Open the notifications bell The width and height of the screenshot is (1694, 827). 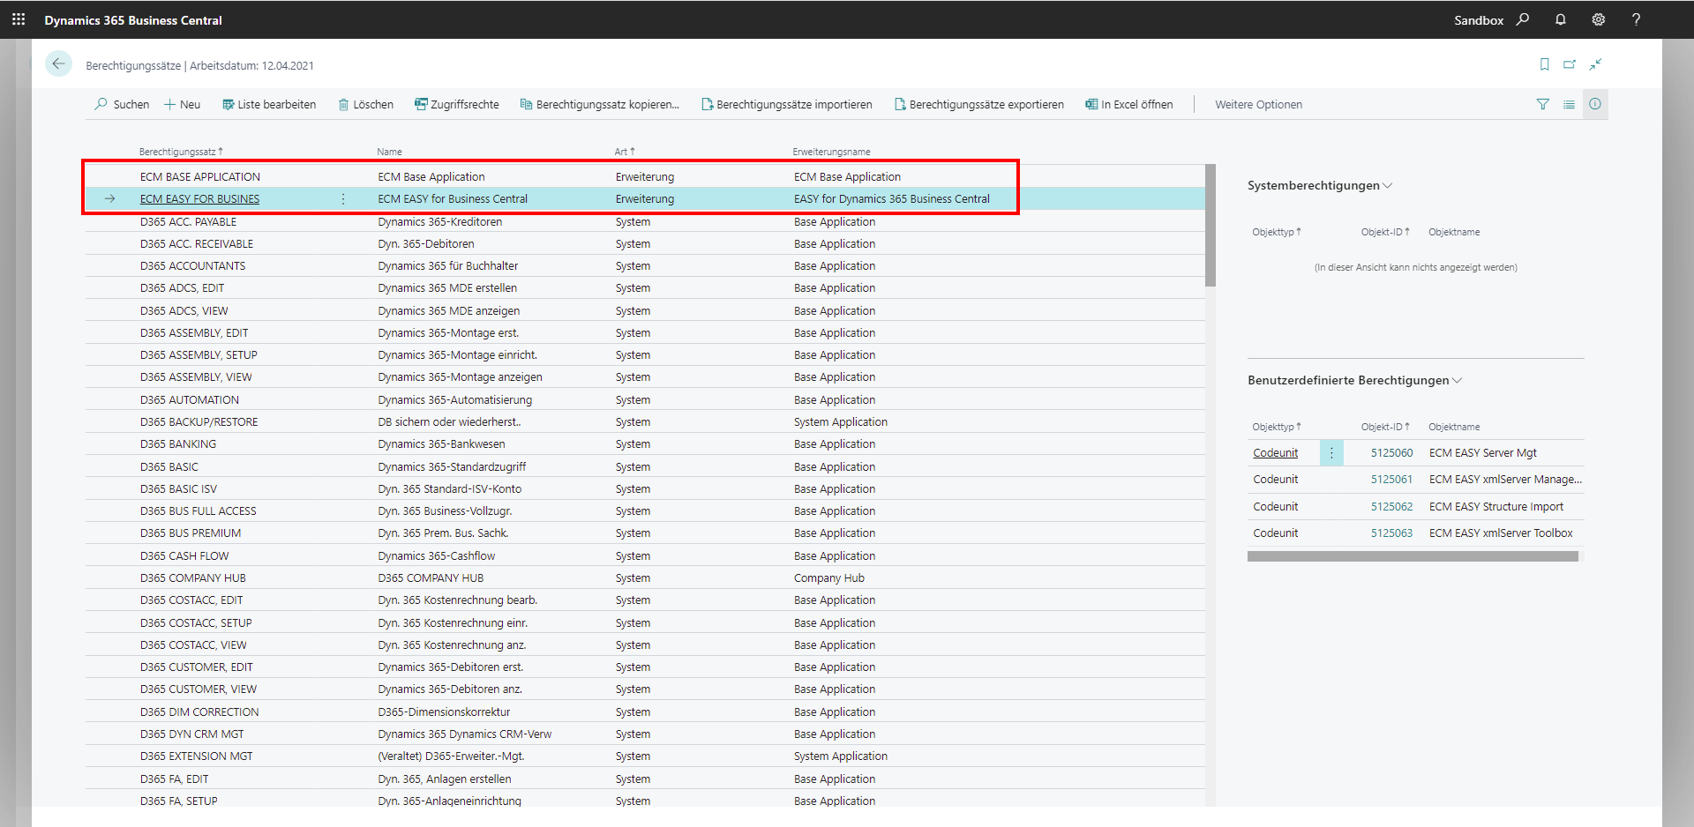click(1560, 19)
